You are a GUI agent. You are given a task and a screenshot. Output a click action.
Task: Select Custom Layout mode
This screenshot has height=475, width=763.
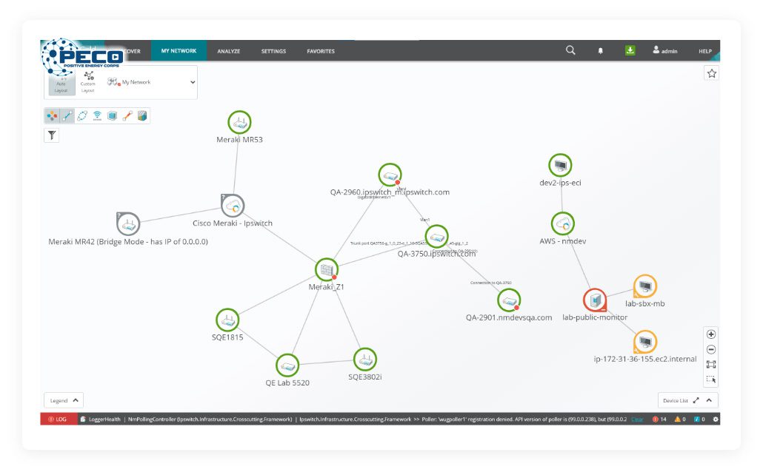coord(88,83)
